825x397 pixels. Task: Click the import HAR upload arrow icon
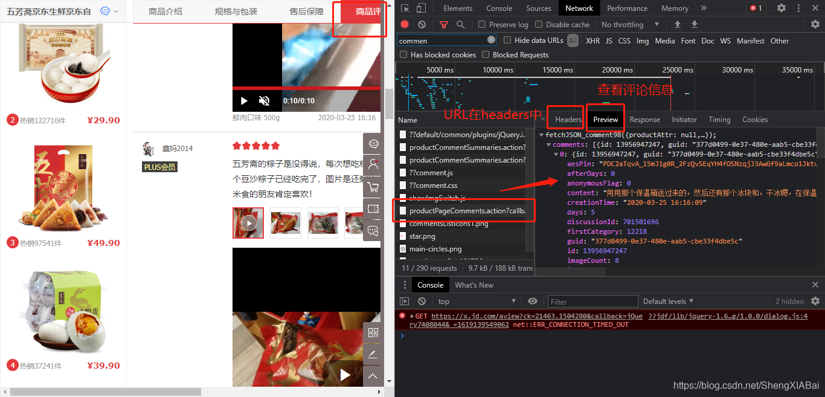[x=678, y=24]
